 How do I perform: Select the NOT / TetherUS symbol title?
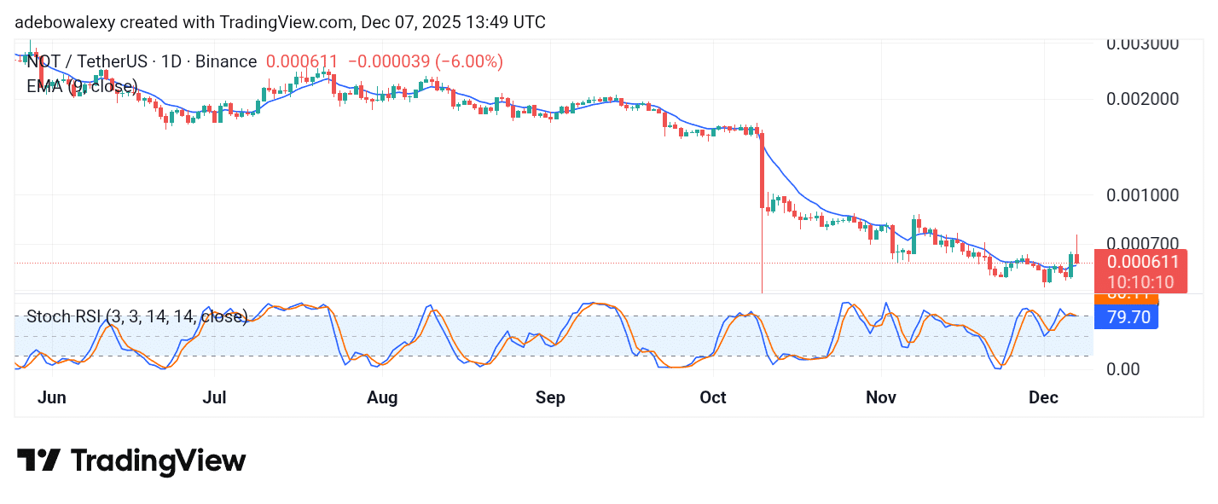point(142,61)
